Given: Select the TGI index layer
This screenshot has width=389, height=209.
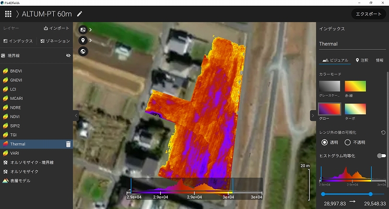Looking at the screenshot, I should (x=36, y=135).
